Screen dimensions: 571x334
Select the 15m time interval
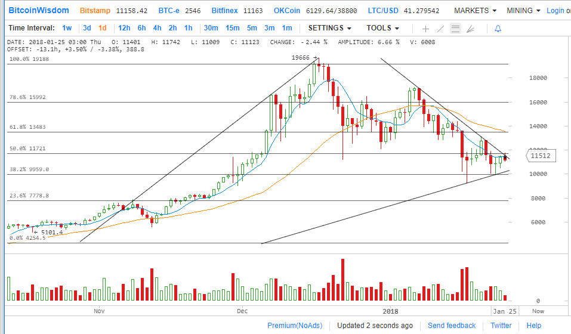pyautogui.click(x=232, y=28)
